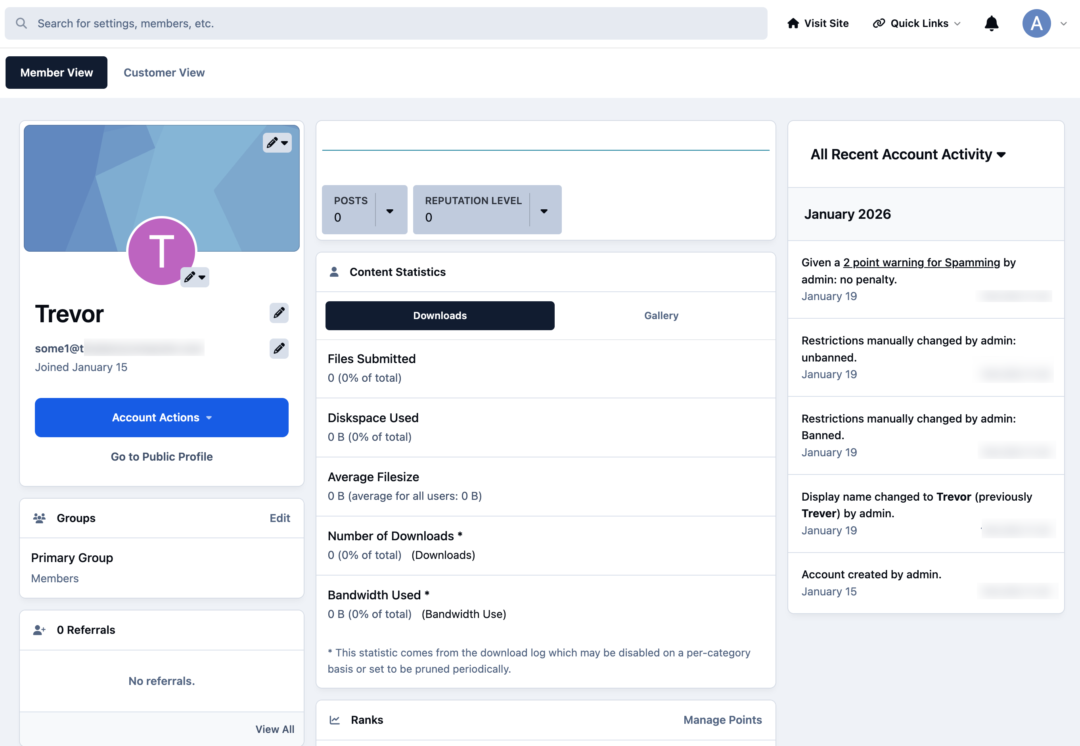Open the Account Actions dropdown button
1080x746 pixels.
click(162, 417)
